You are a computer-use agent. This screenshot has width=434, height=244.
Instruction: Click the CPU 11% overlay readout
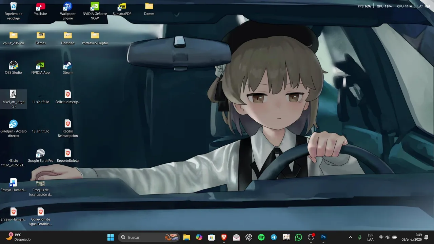coord(404,6)
